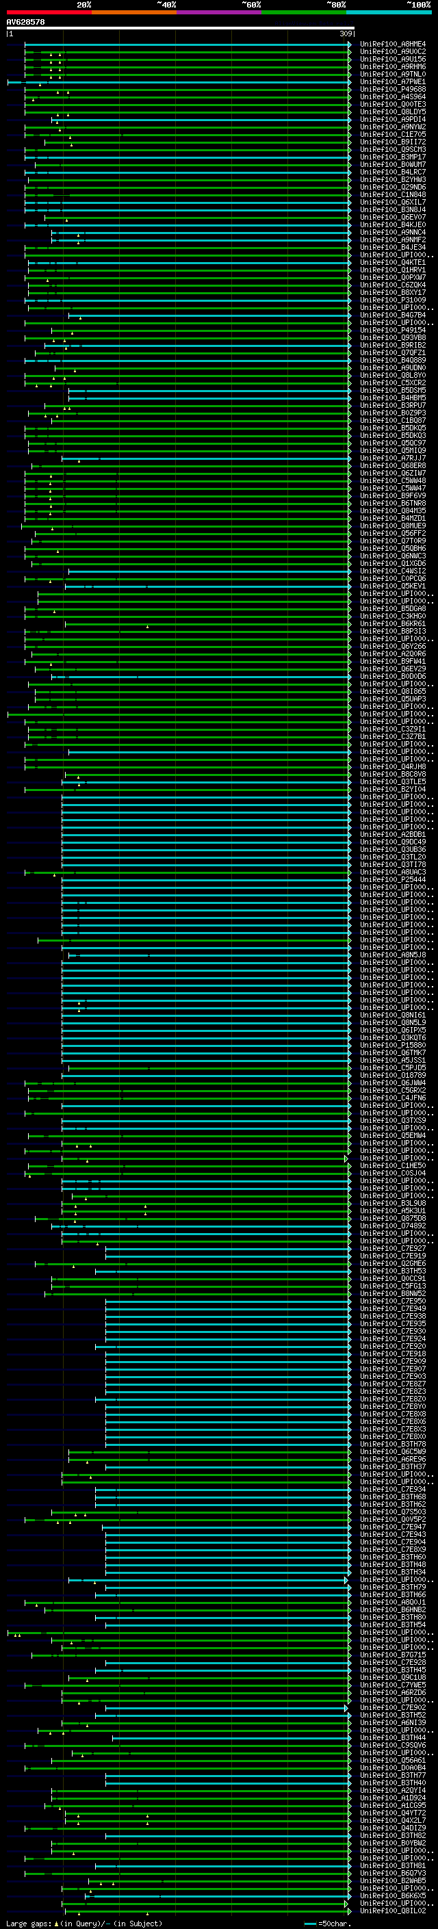Click the cyan ~100% identity legend segment
This screenshot has height=1929, width=438.
click(389, 12)
